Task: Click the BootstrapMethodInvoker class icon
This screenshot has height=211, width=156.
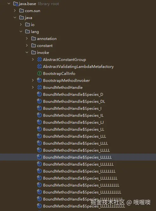Action: [39, 80]
